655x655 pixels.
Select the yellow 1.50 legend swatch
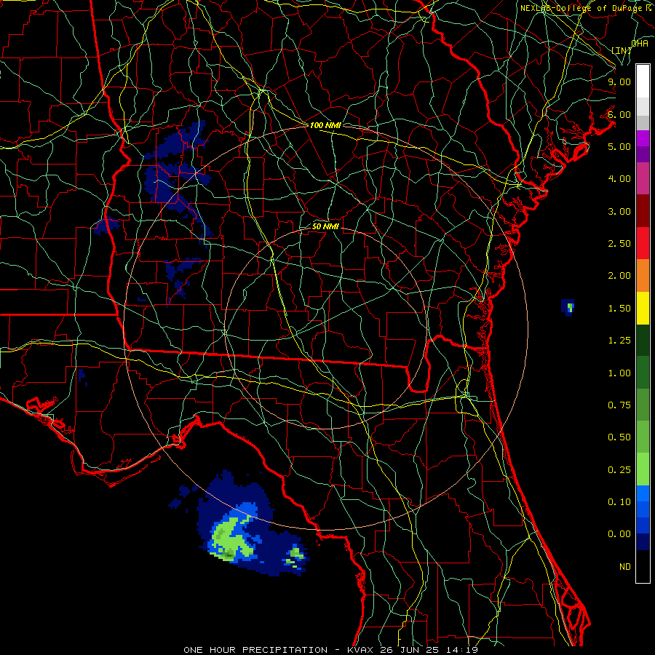[x=643, y=308]
